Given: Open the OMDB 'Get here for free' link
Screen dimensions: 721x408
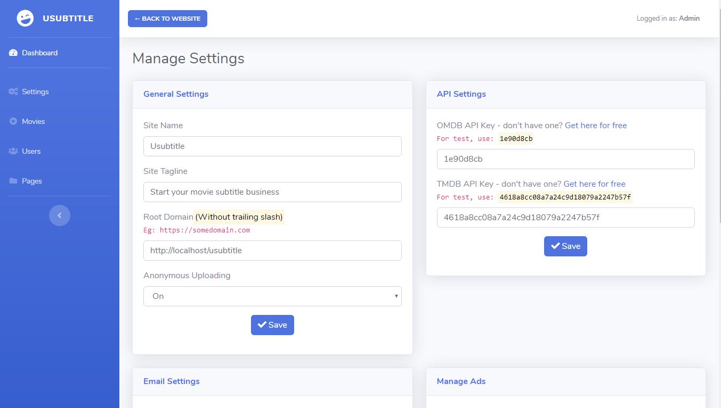Looking at the screenshot, I should coord(596,126).
